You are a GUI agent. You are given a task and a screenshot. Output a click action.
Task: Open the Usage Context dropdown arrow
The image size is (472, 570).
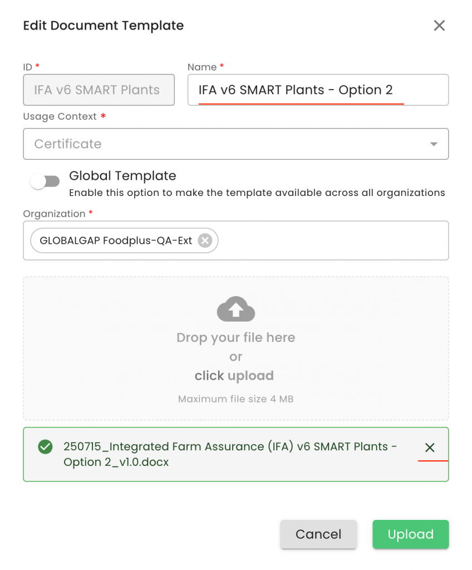point(434,144)
